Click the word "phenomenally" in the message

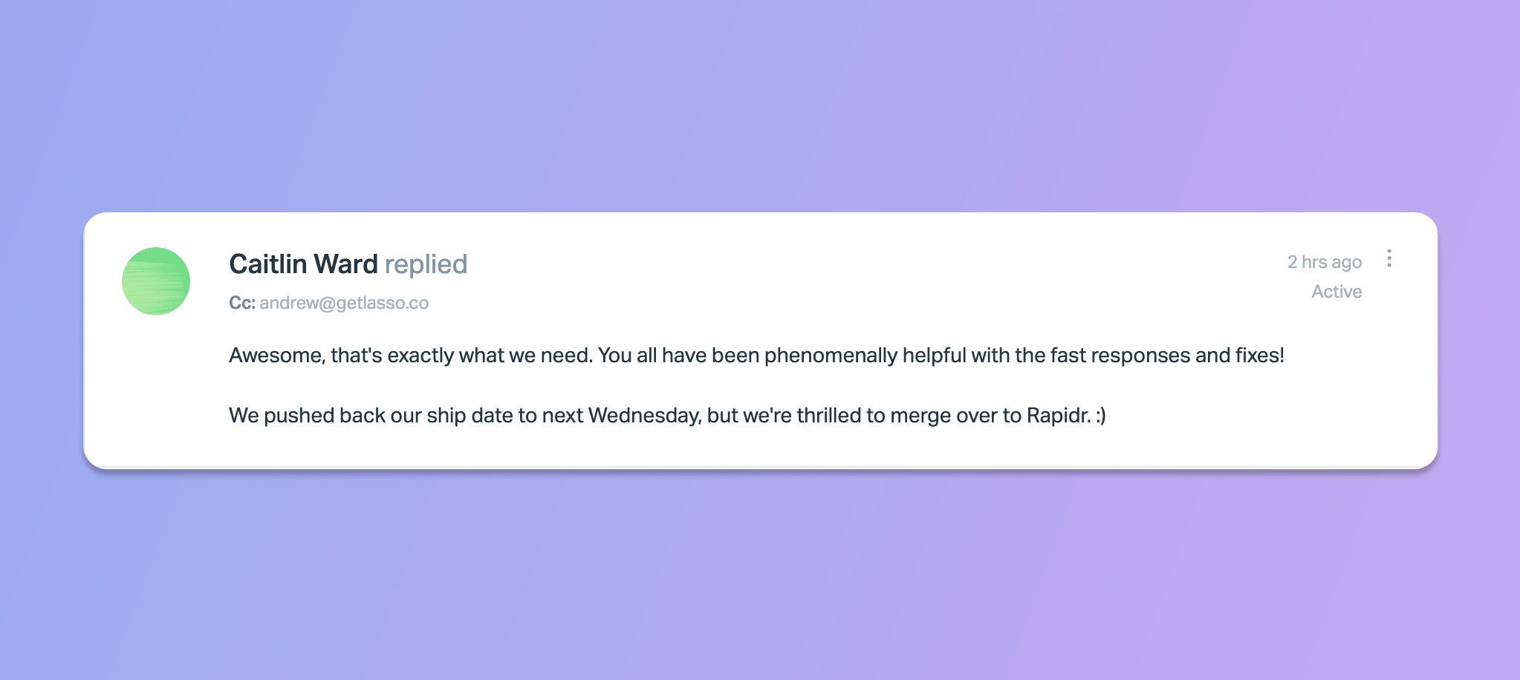coord(831,356)
